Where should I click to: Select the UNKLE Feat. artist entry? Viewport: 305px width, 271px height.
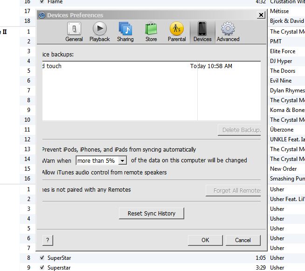287,139
